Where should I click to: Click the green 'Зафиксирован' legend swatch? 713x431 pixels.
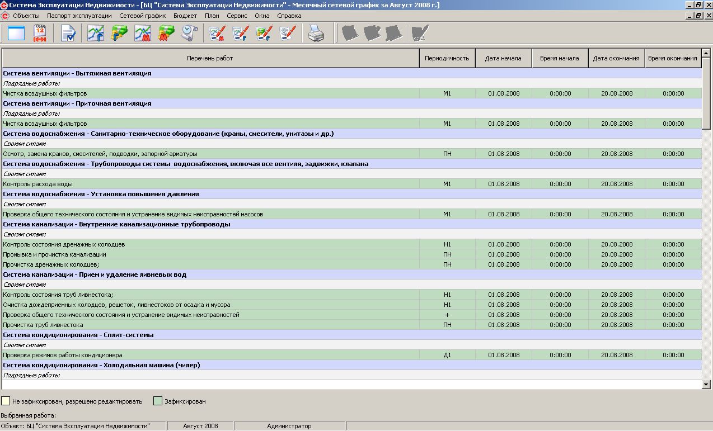point(158,401)
